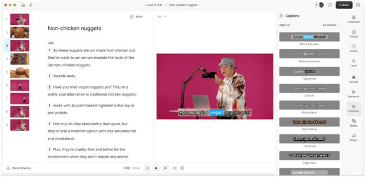Skip to previous scene button
Image resolution: width=366 pixels, height=177 pixels.
147,168
